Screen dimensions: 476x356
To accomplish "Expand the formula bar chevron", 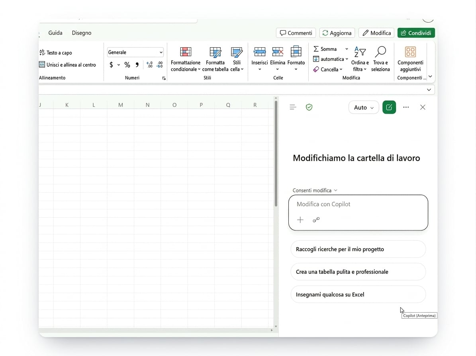I will point(429,90).
